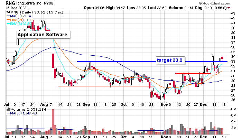Viewport: 242px width, 140px height.
Task: Click the 33 price axis label
Action: coord(233,62)
